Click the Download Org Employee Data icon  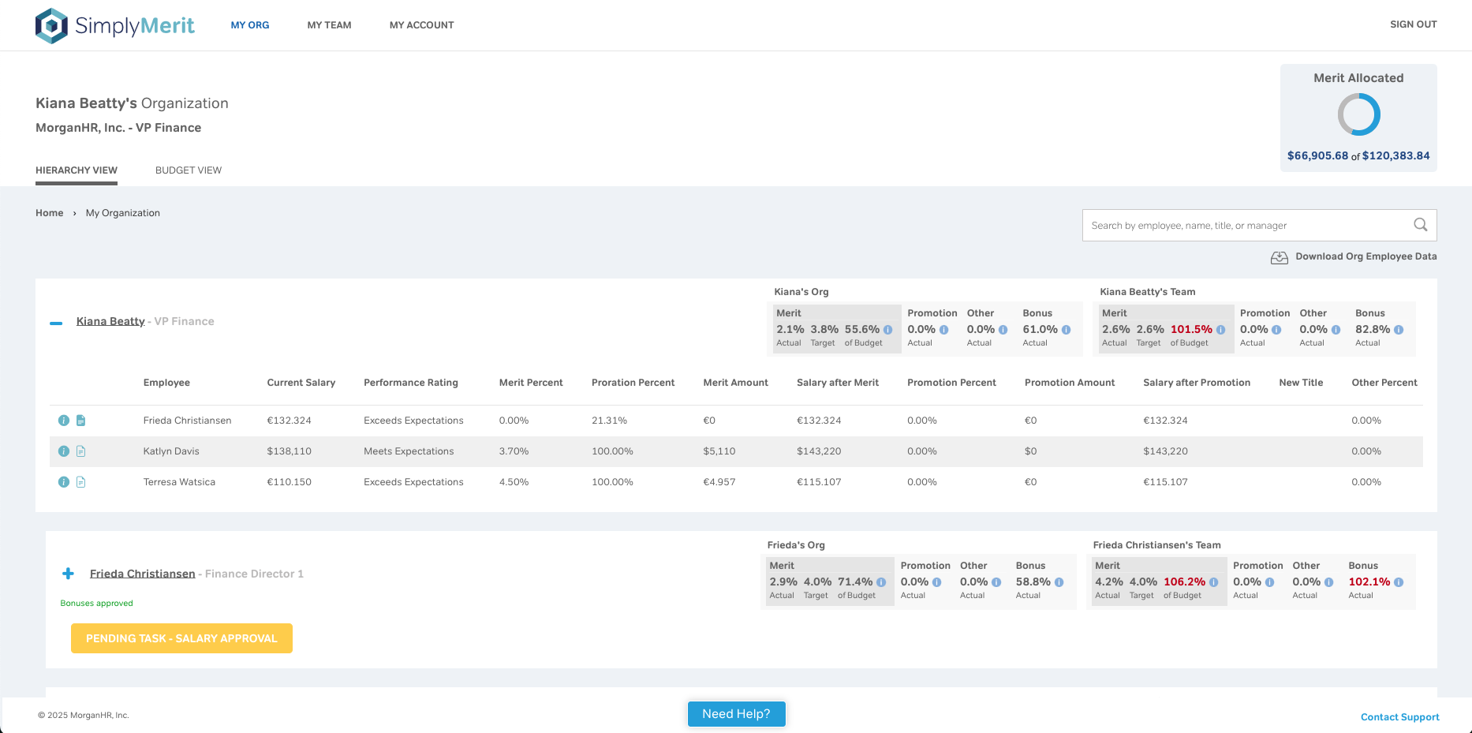click(1279, 256)
